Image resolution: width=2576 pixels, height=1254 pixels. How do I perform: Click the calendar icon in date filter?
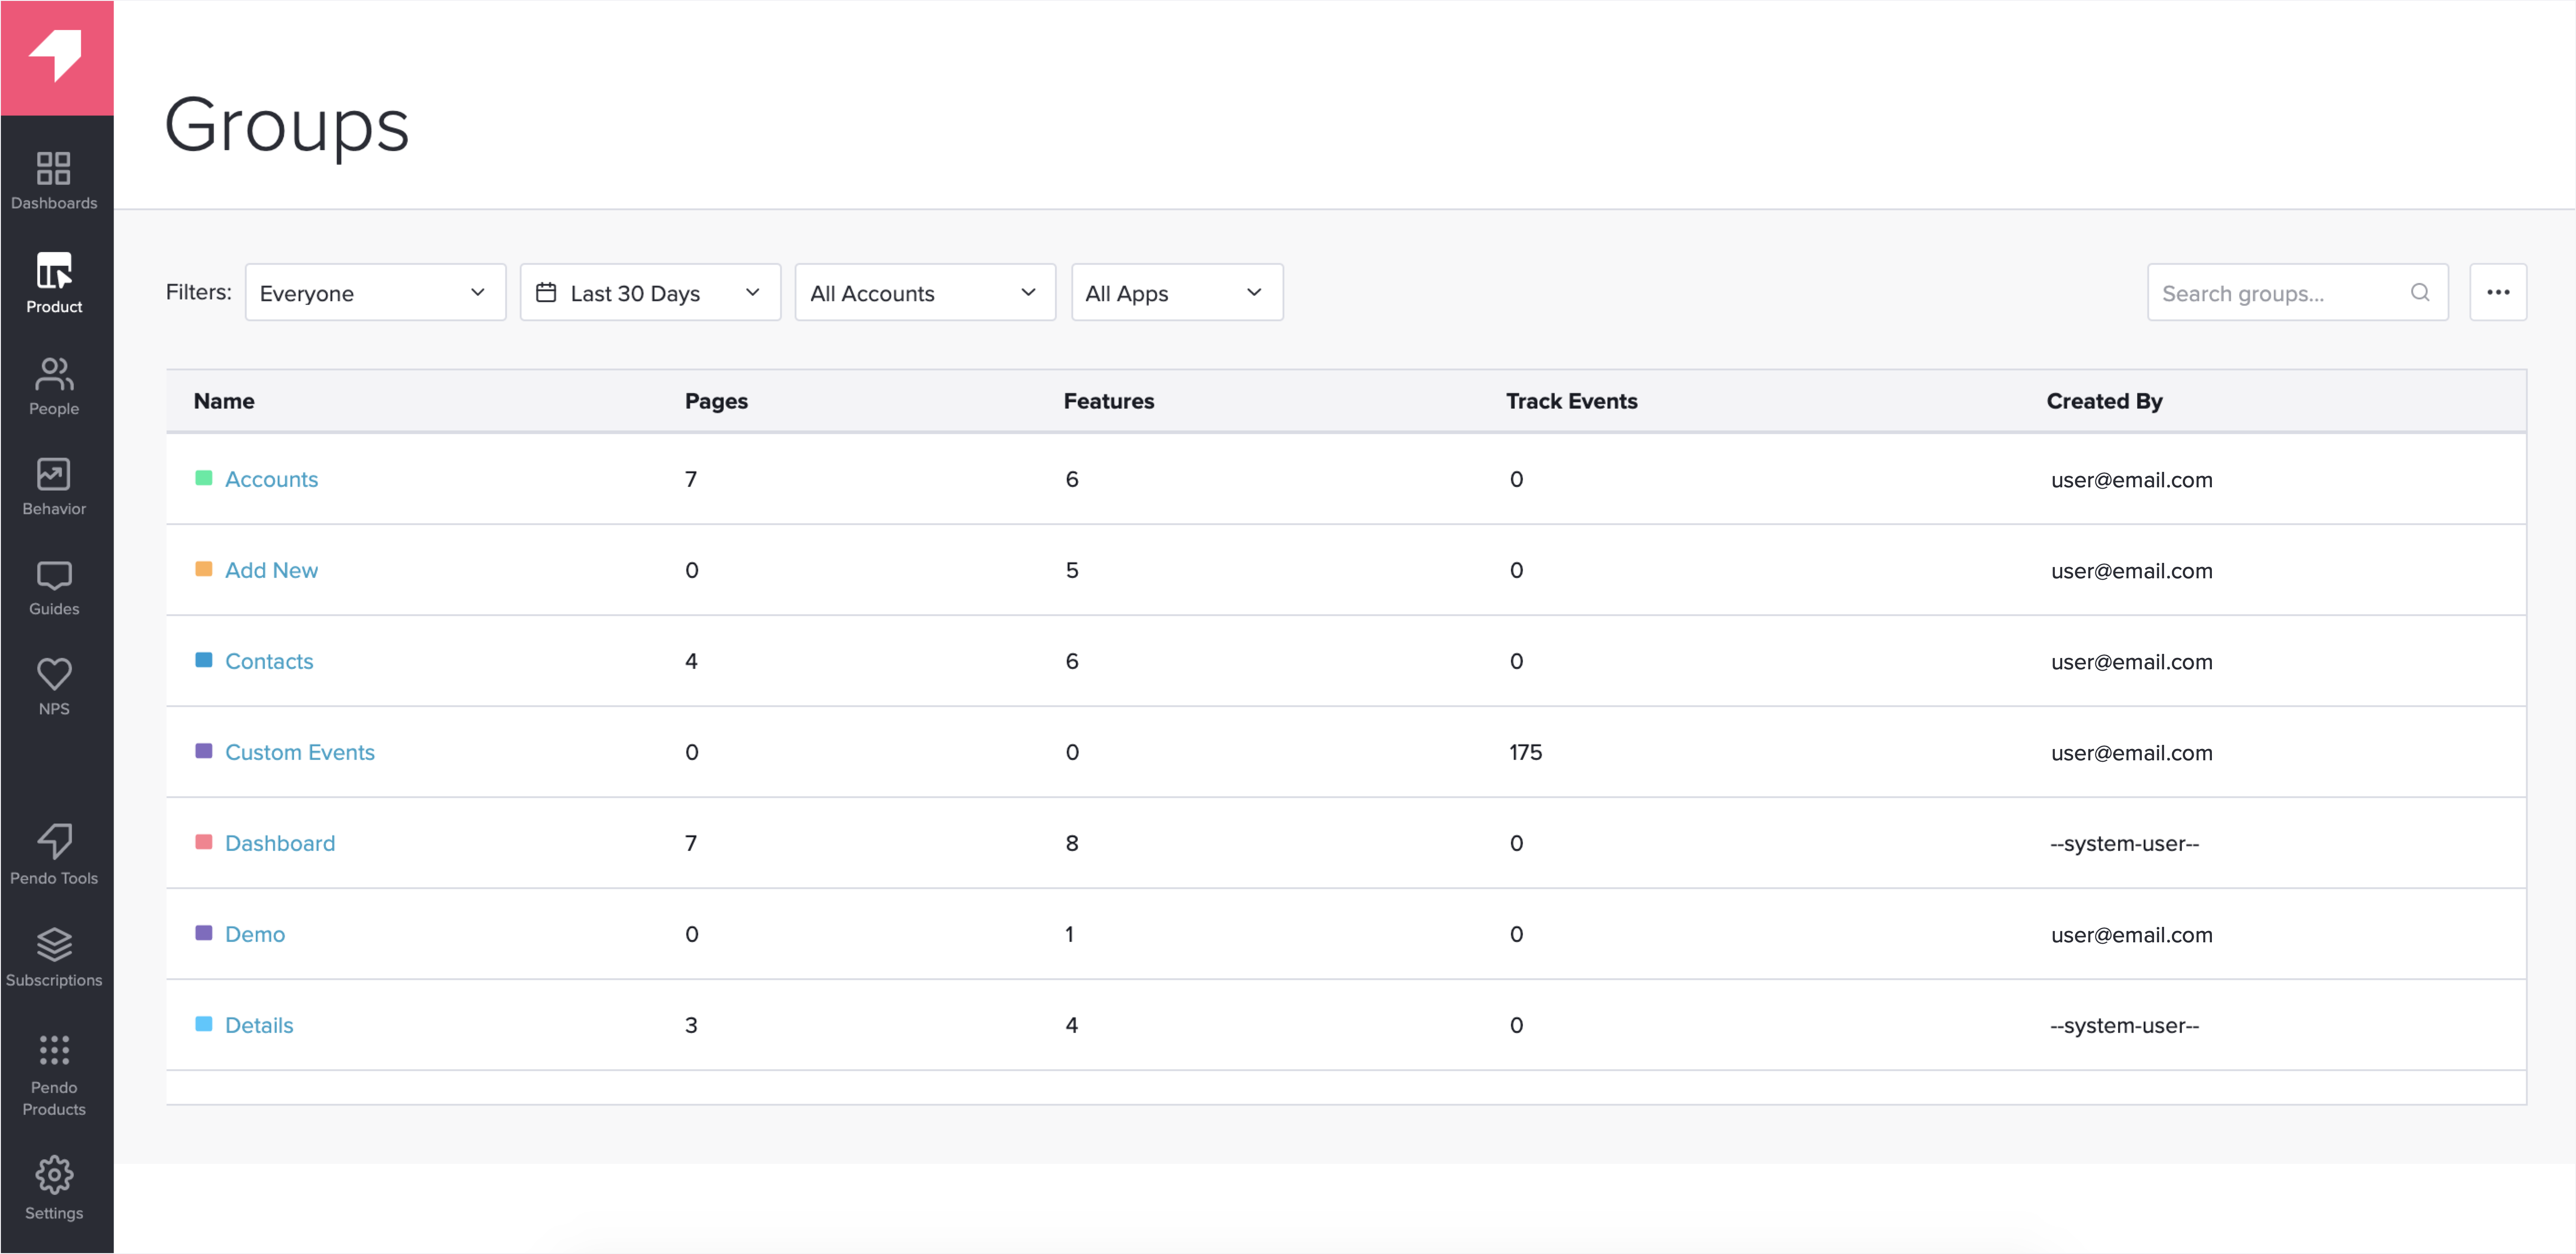[546, 292]
